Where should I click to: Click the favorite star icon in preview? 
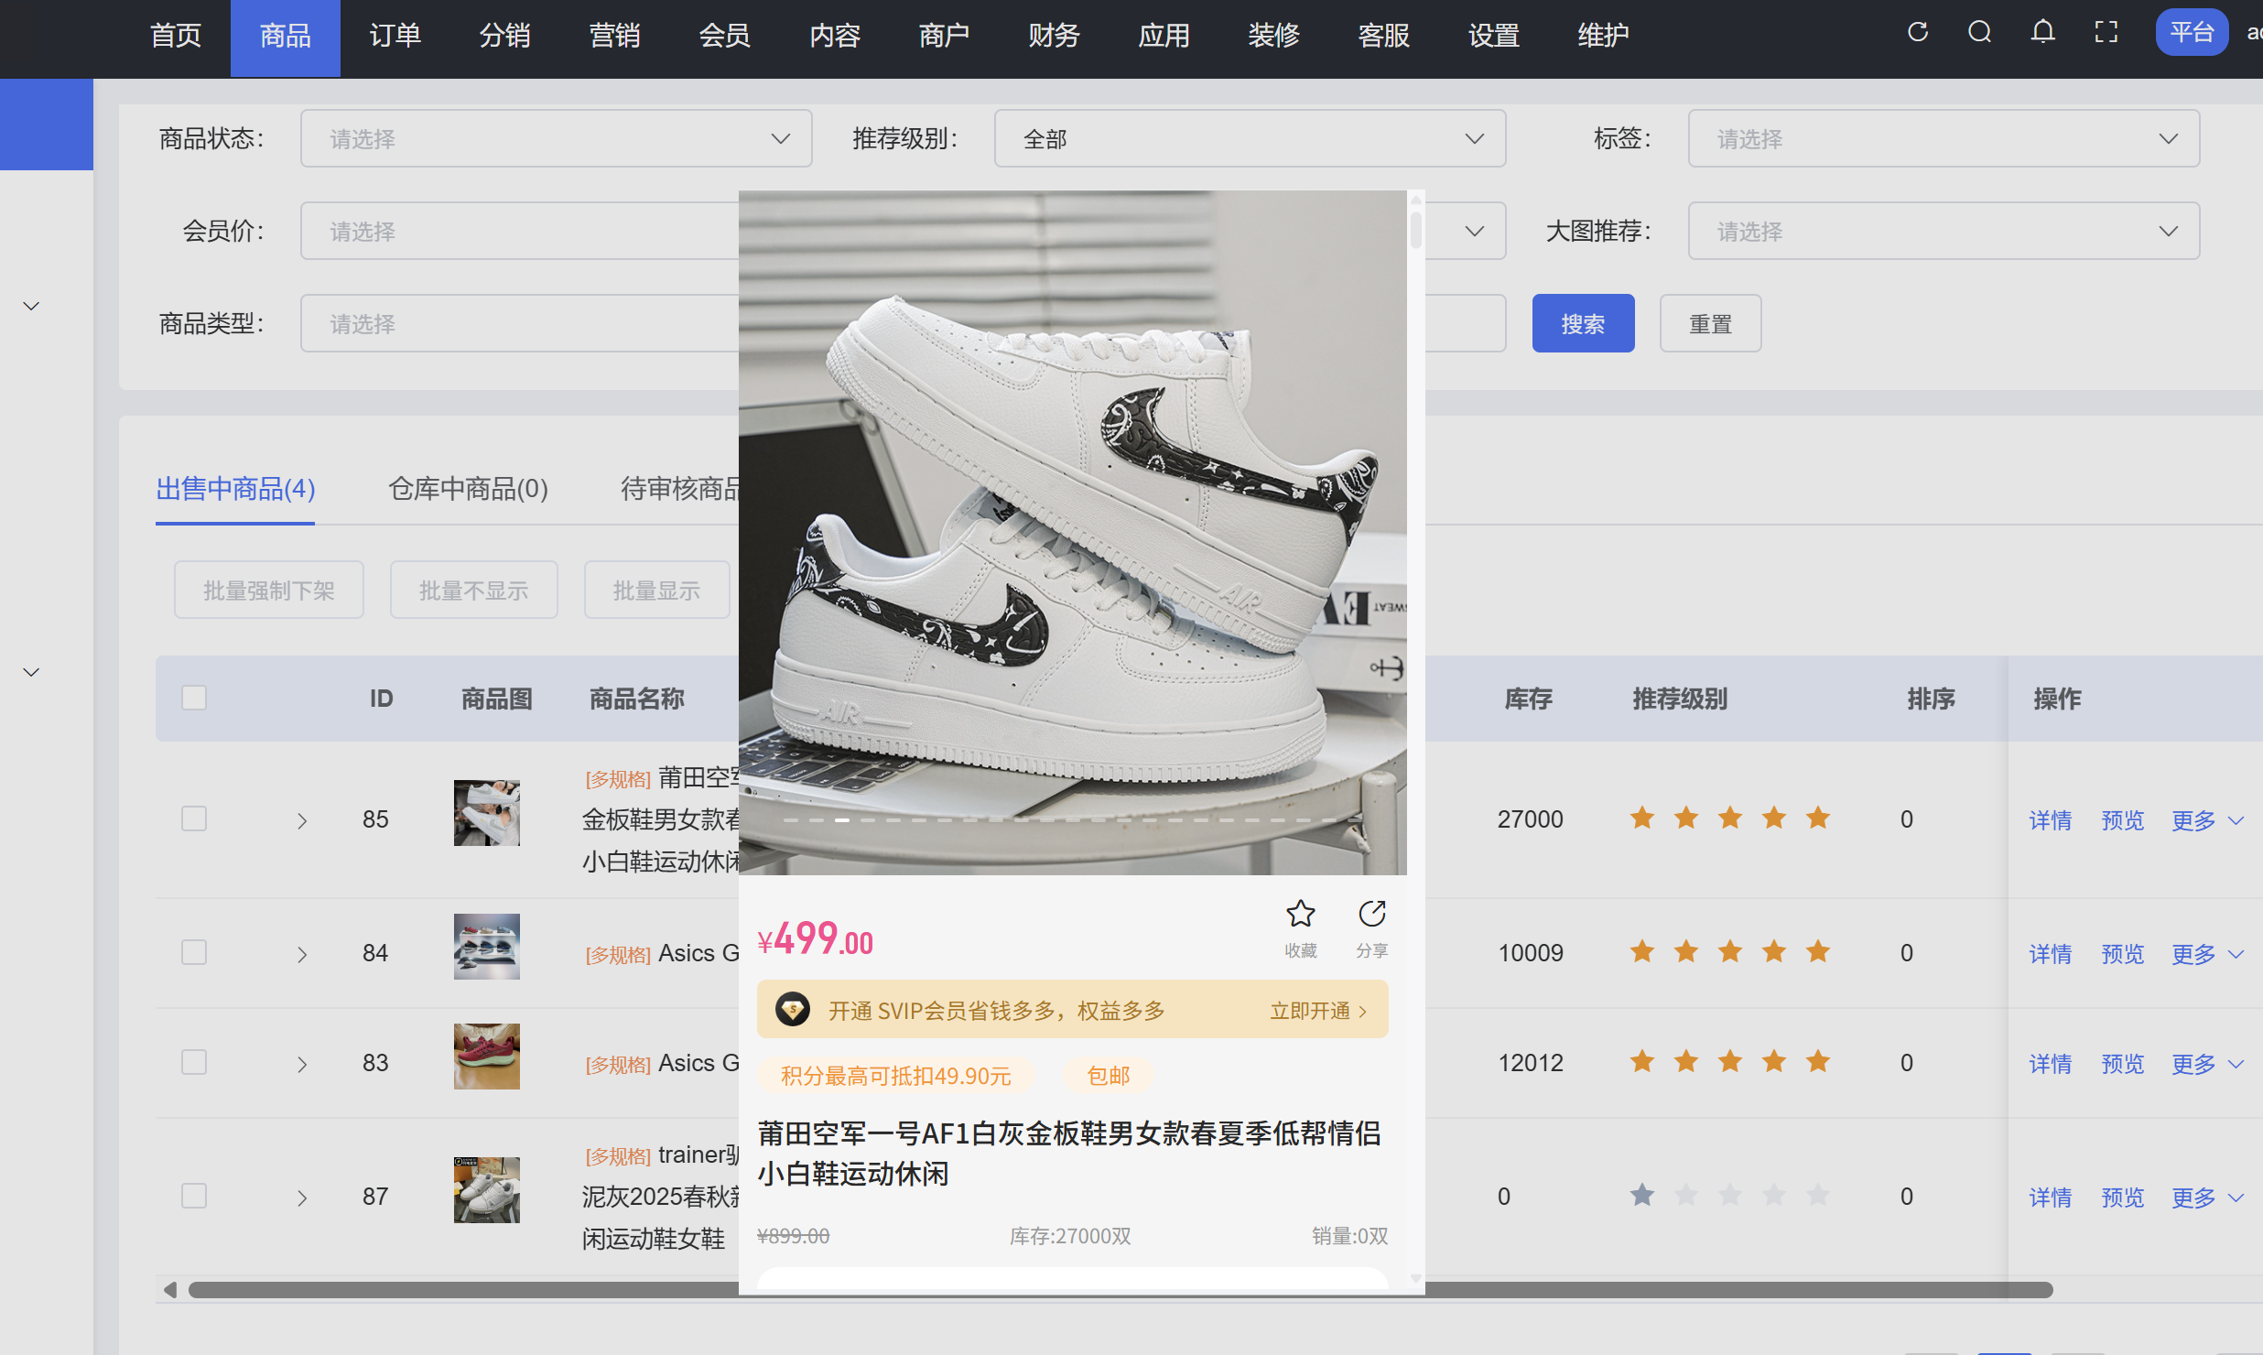(1300, 914)
